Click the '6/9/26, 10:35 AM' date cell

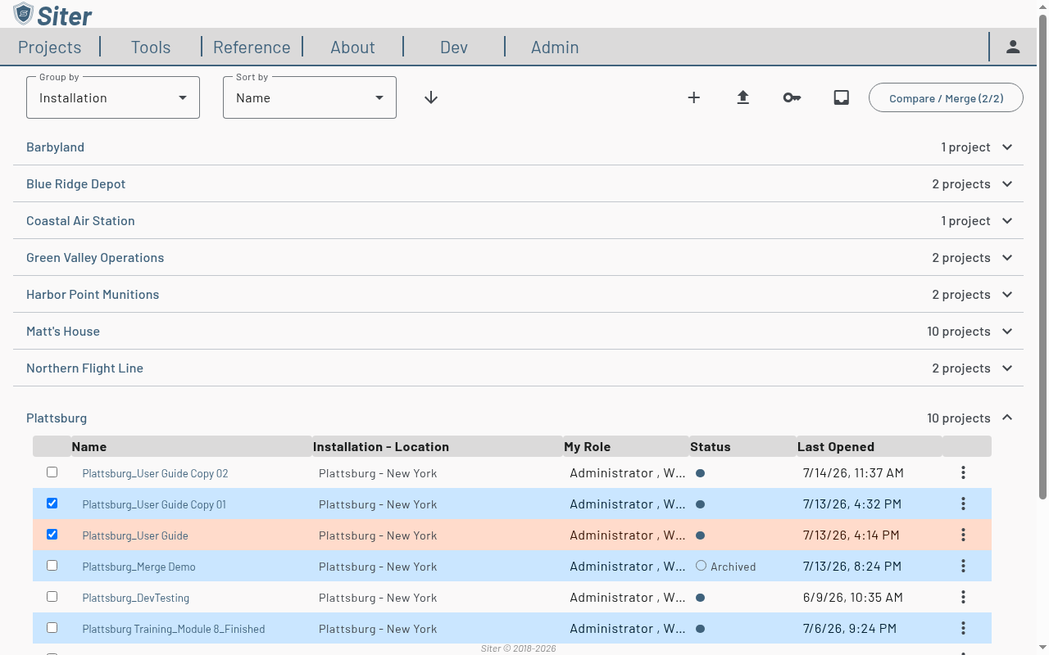pyautogui.click(x=853, y=597)
